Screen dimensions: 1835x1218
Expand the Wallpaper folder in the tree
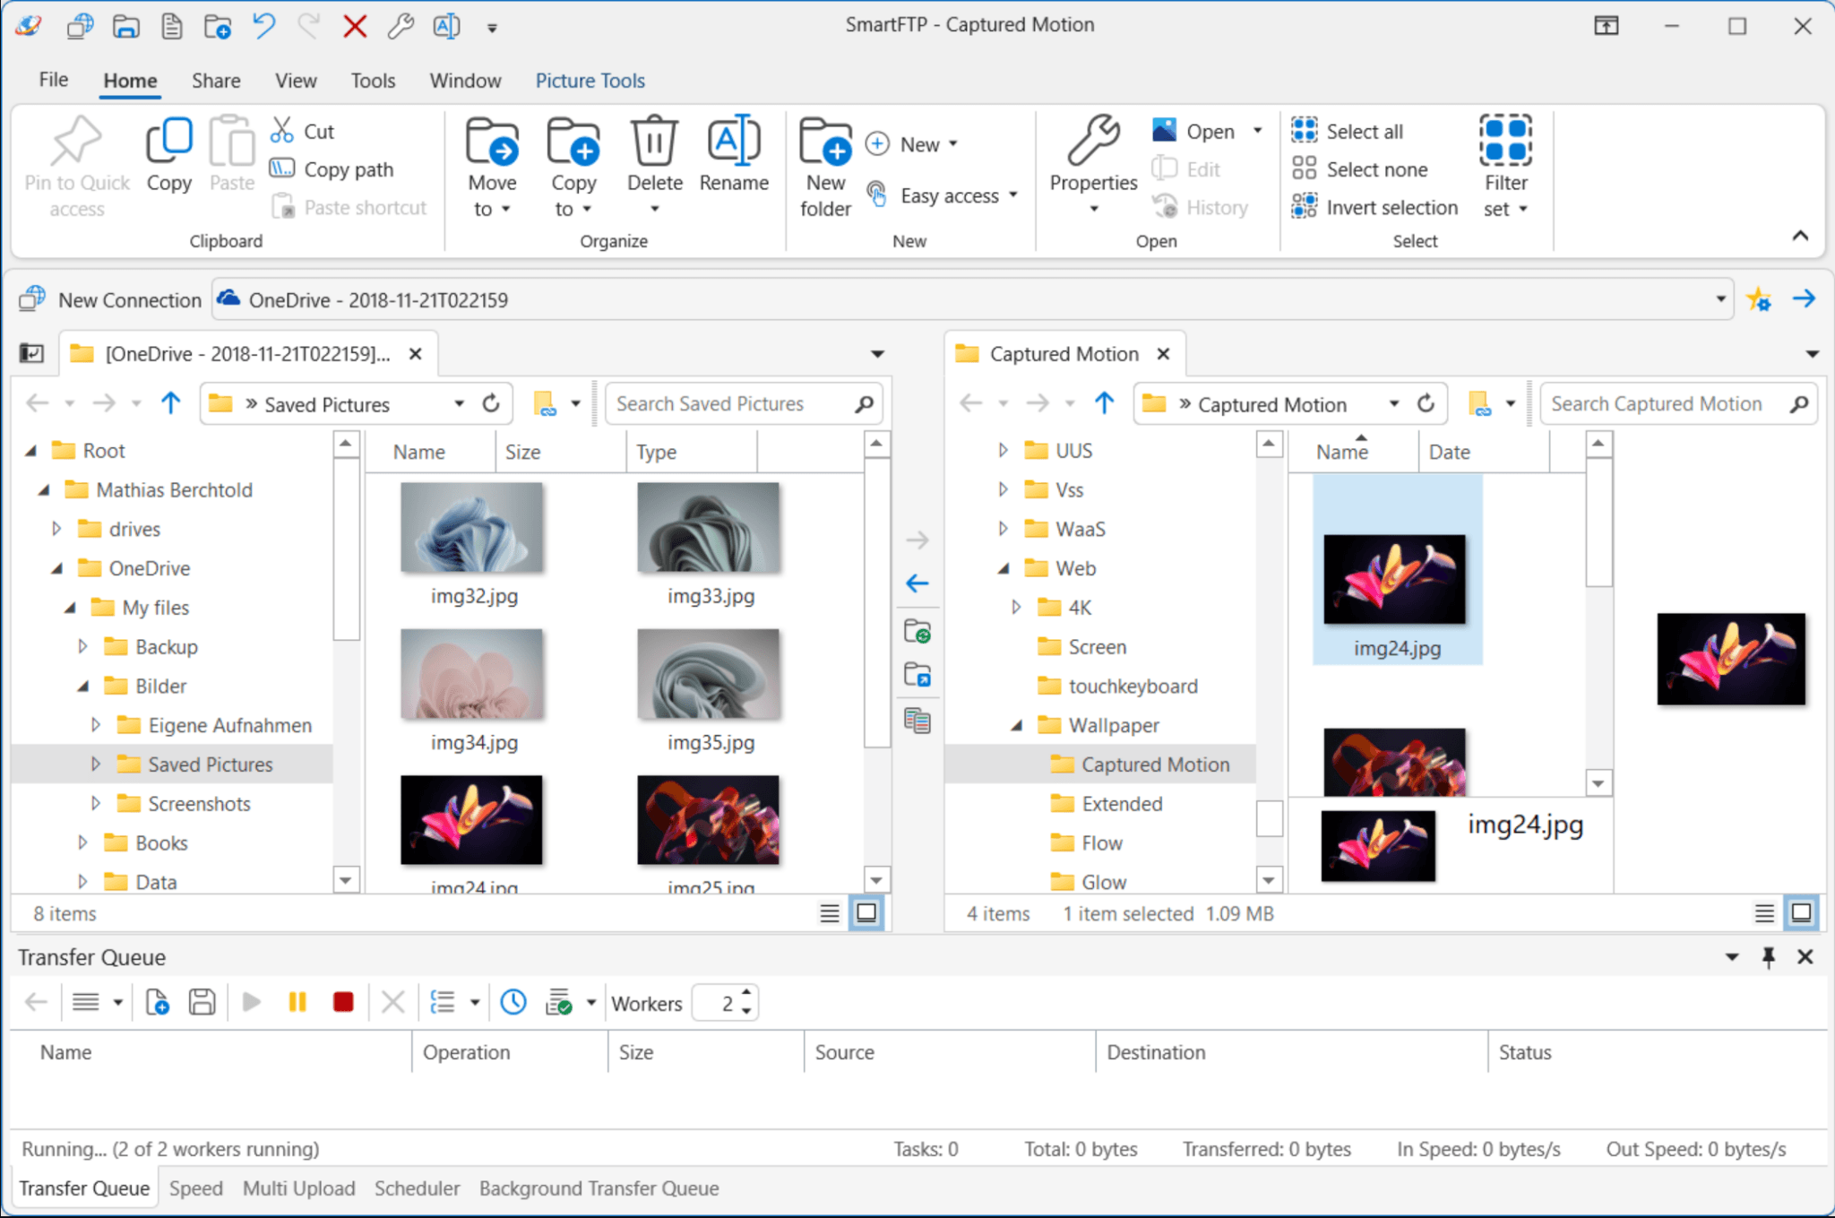coord(1017,725)
